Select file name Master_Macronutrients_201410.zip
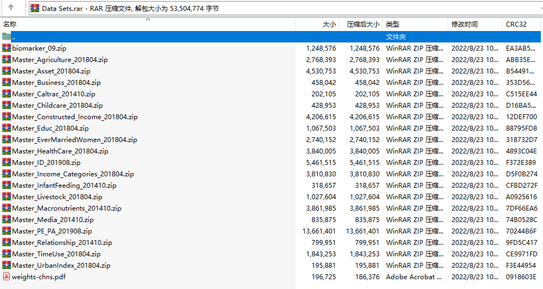Image resolution: width=543 pixels, height=289 pixels. coord(67,208)
